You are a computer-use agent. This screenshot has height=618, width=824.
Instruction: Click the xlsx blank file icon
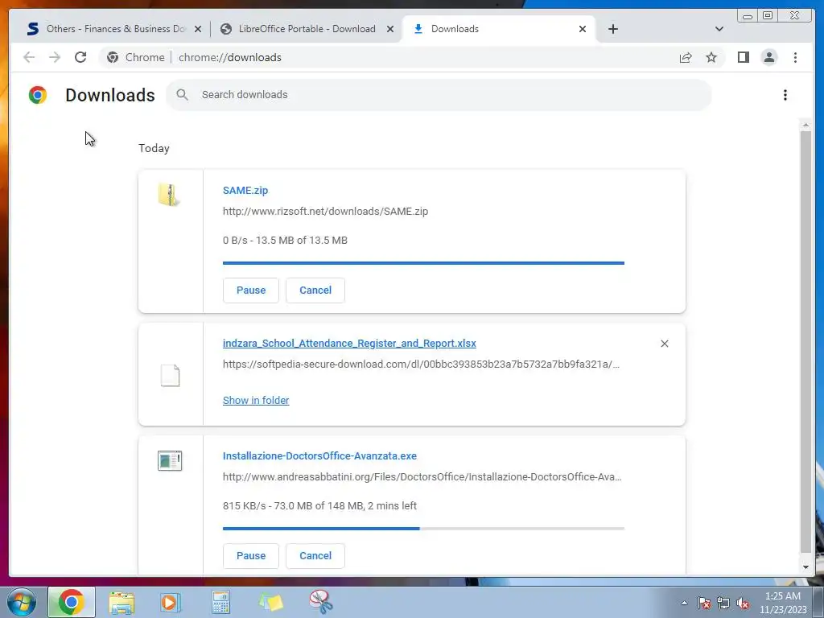click(170, 375)
